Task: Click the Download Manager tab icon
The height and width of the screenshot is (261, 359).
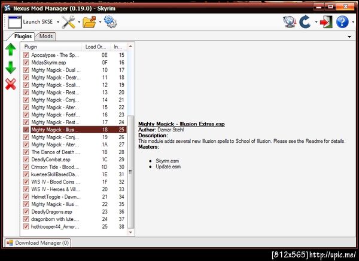Action: click(x=10, y=242)
